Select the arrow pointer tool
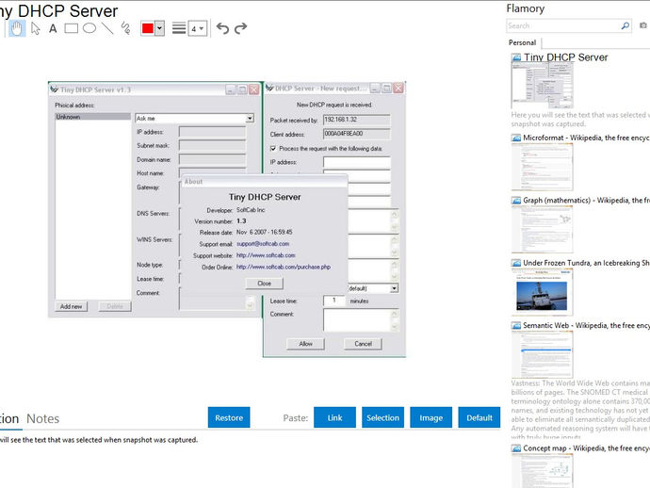650x488 pixels. pyautogui.click(x=36, y=28)
